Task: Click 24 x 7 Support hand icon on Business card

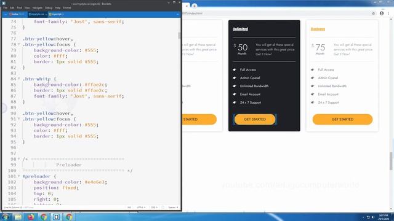Action: point(312,103)
